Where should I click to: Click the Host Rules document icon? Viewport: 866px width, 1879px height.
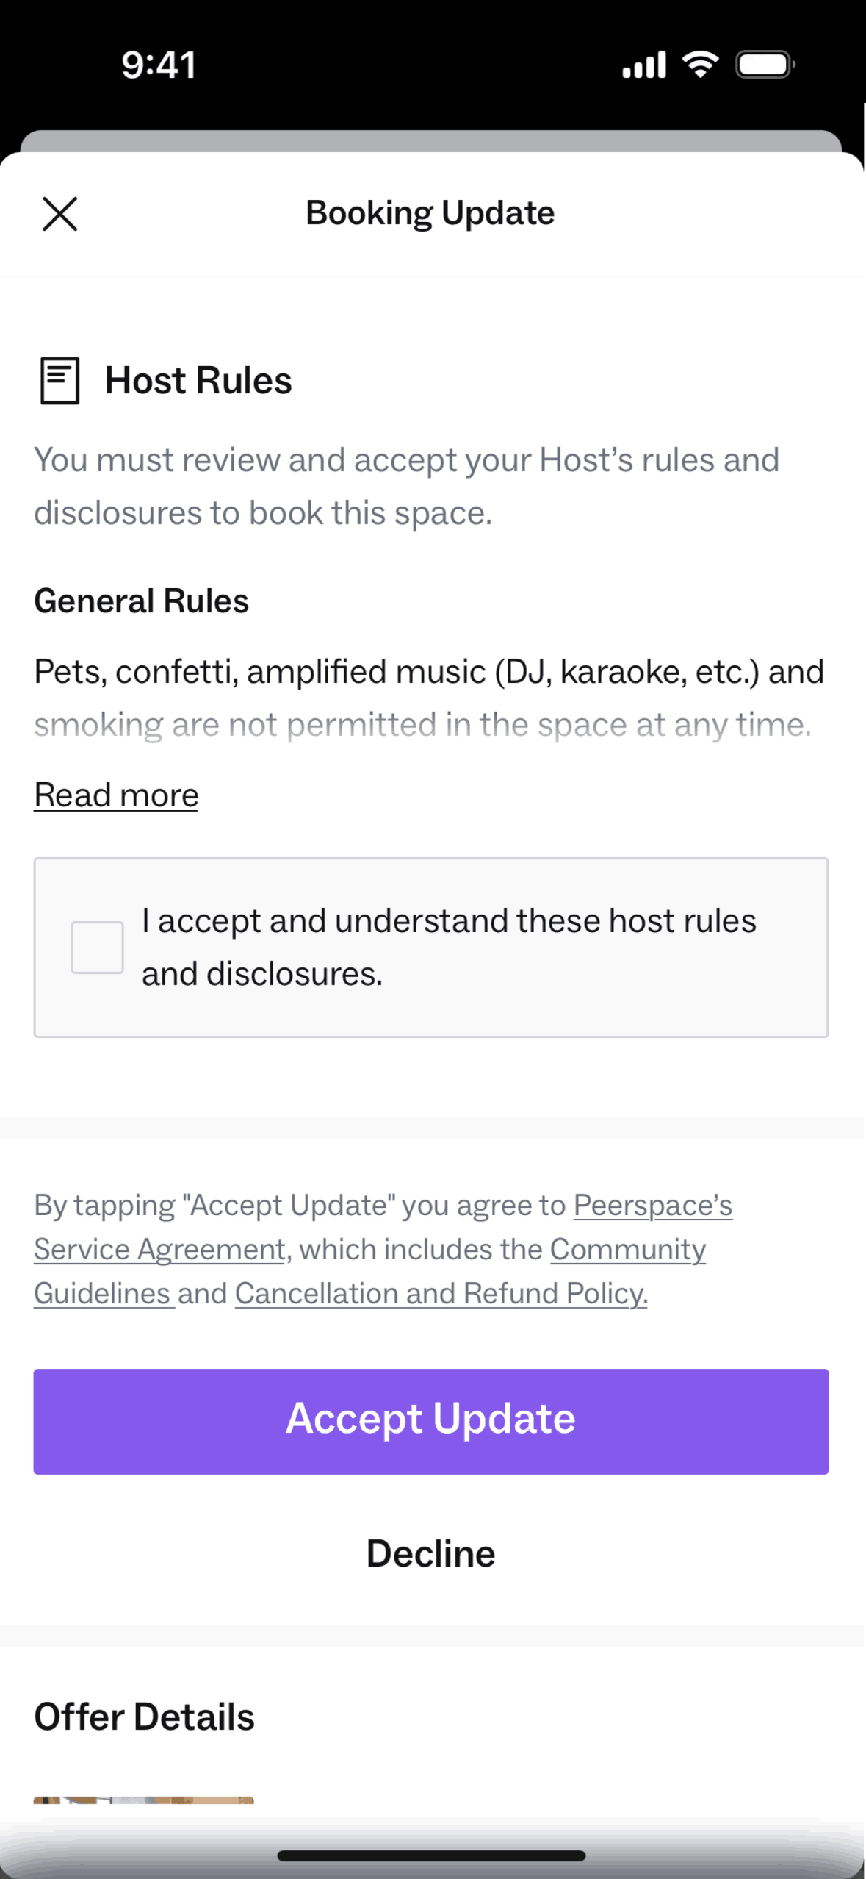tap(59, 380)
